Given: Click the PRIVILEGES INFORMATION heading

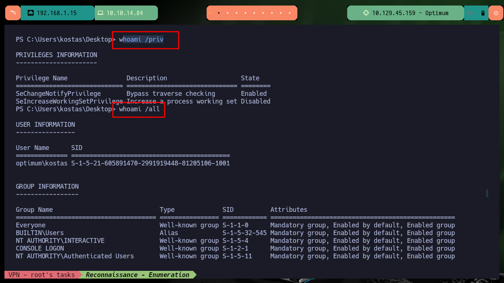Looking at the screenshot, I should click(x=56, y=55).
